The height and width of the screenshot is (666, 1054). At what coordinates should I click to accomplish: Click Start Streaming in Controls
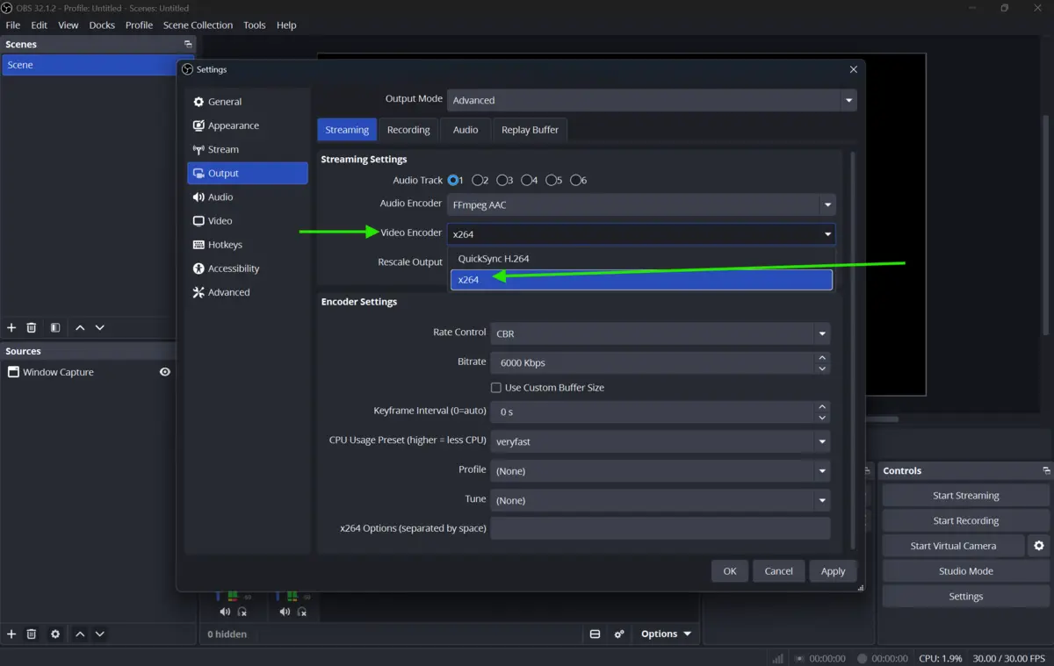[x=965, y=496]
